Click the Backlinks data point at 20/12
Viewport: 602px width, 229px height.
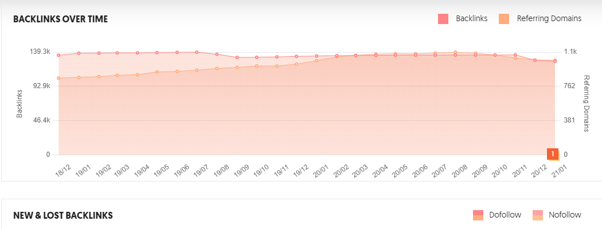pyautogui.click(x=534, y=60)
